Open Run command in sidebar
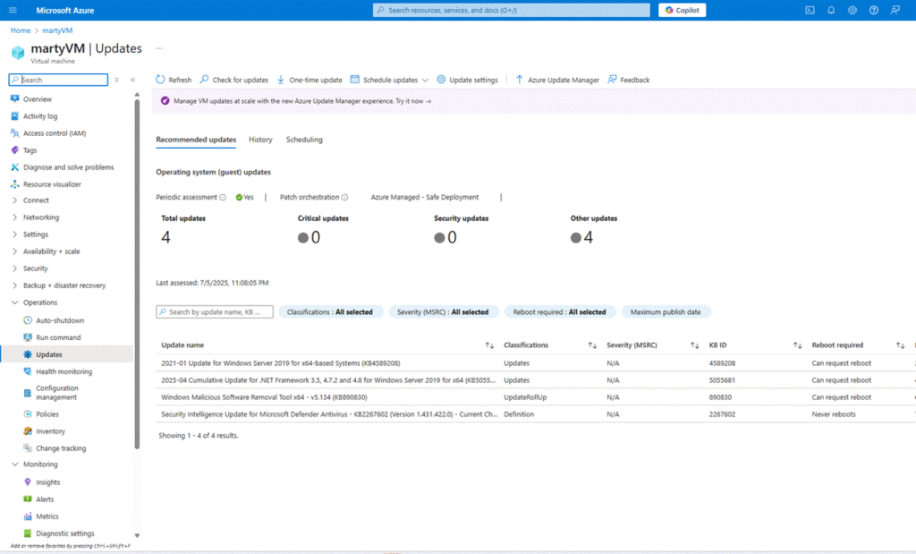The height and width of the screenshot is (554, 916). [x=58, y=337]
